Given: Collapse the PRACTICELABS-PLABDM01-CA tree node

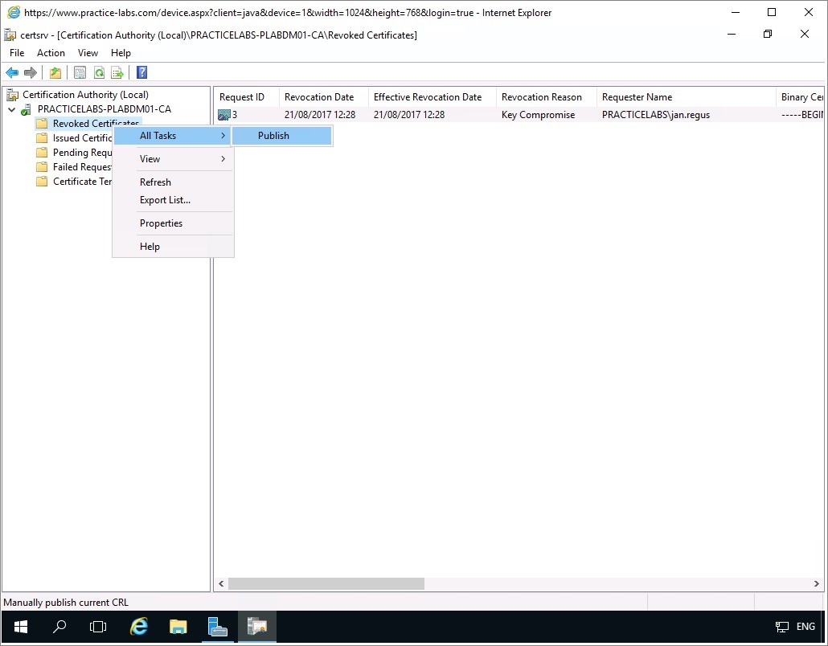Looking at the screenshot, I should coord(11,110).
